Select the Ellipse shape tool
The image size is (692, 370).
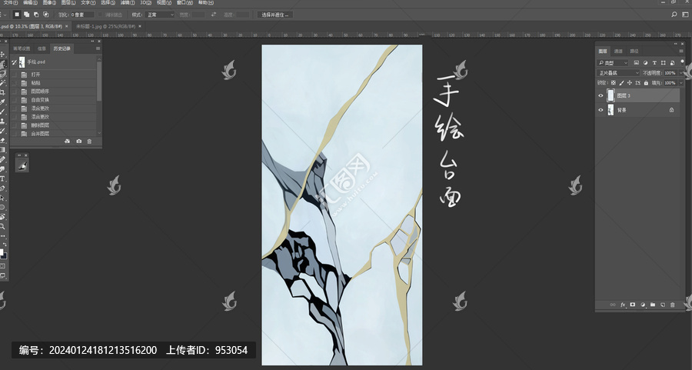pyautogui.click(x=2, y=207)
